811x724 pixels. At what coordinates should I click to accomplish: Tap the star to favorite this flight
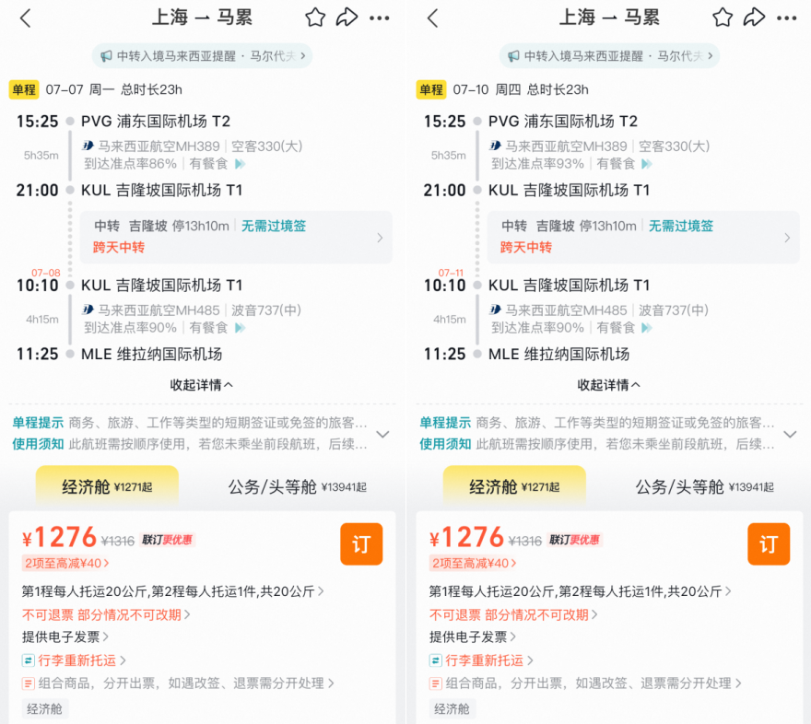tap(314, 17)
